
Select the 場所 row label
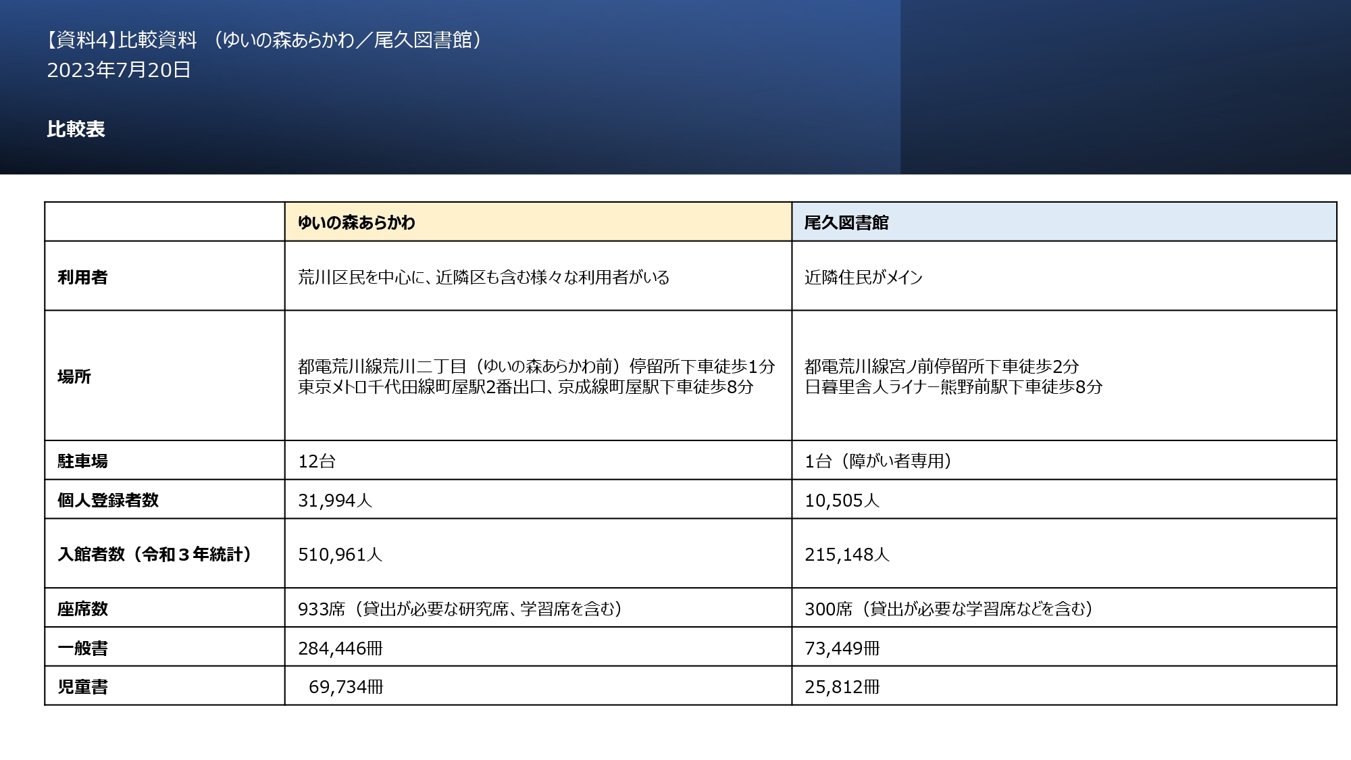click(x=74, y=376)
